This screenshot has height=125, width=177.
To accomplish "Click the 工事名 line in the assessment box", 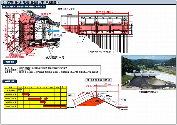I will click(x=36, y=68).
